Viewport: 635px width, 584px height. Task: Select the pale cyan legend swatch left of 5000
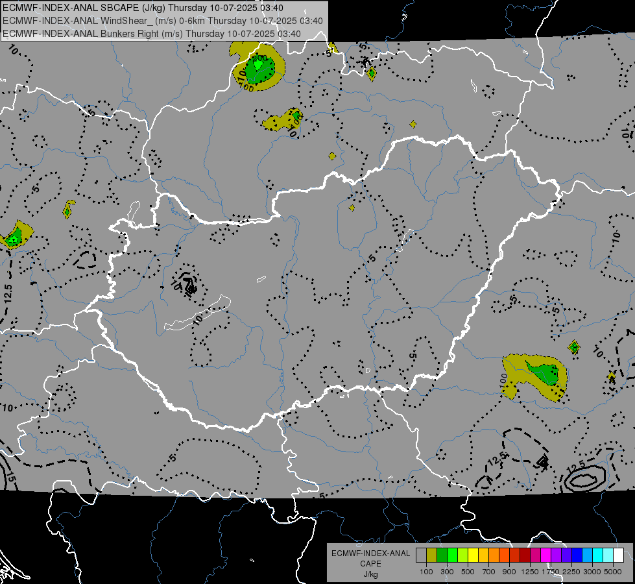[608, 555]
